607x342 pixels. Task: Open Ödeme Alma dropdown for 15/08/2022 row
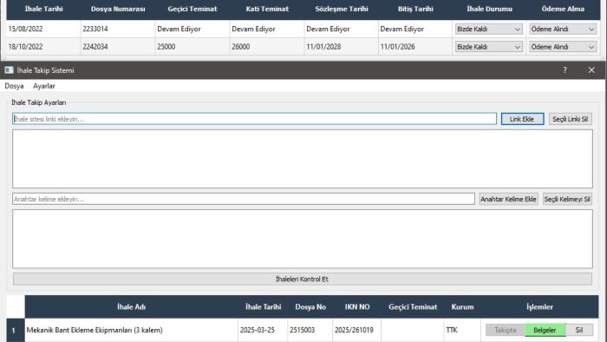point(563,29)
